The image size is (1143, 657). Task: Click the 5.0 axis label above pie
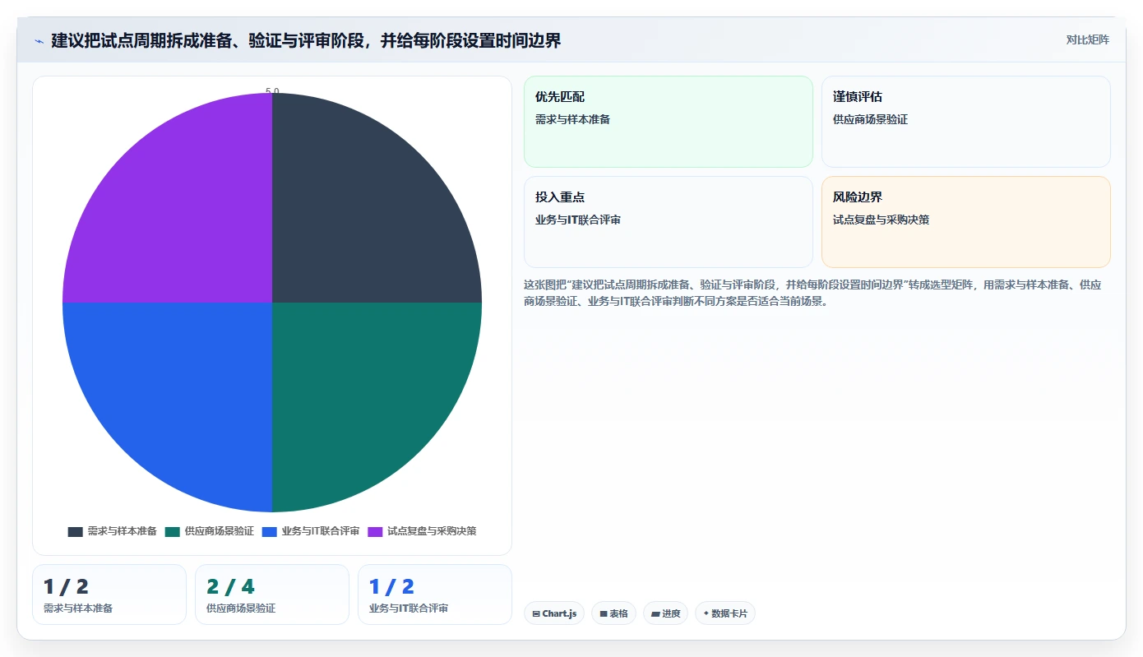click(x=272, y=91)
